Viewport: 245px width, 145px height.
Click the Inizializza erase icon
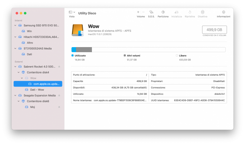click(x=177, y=12)
